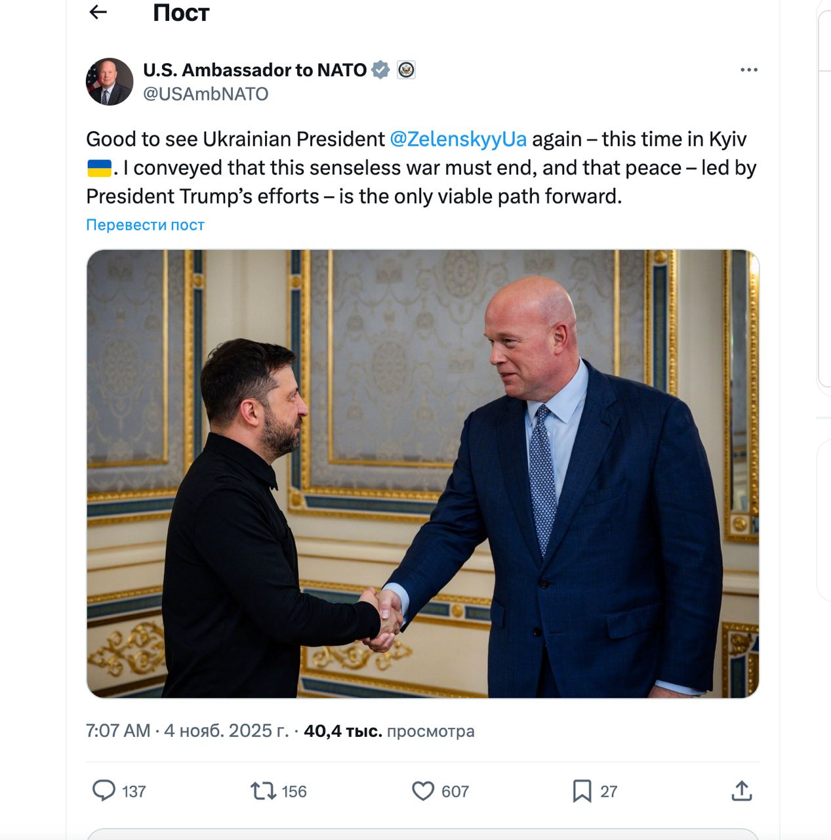Go back using the left arrow

point(98,12)
